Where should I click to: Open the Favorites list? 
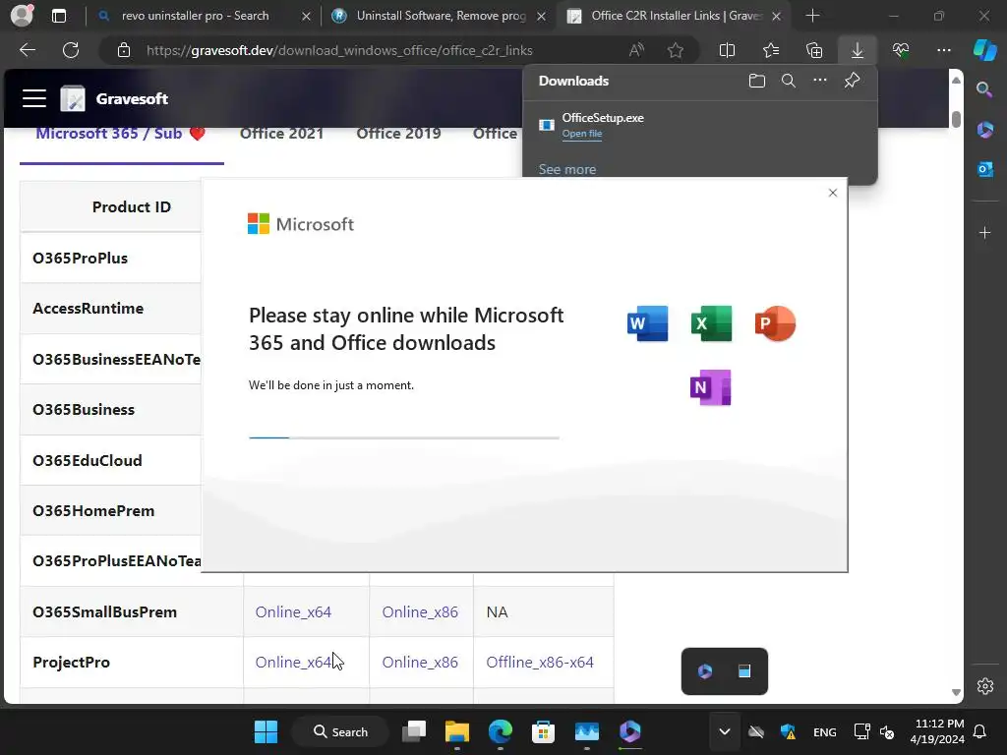coord(771,50)
